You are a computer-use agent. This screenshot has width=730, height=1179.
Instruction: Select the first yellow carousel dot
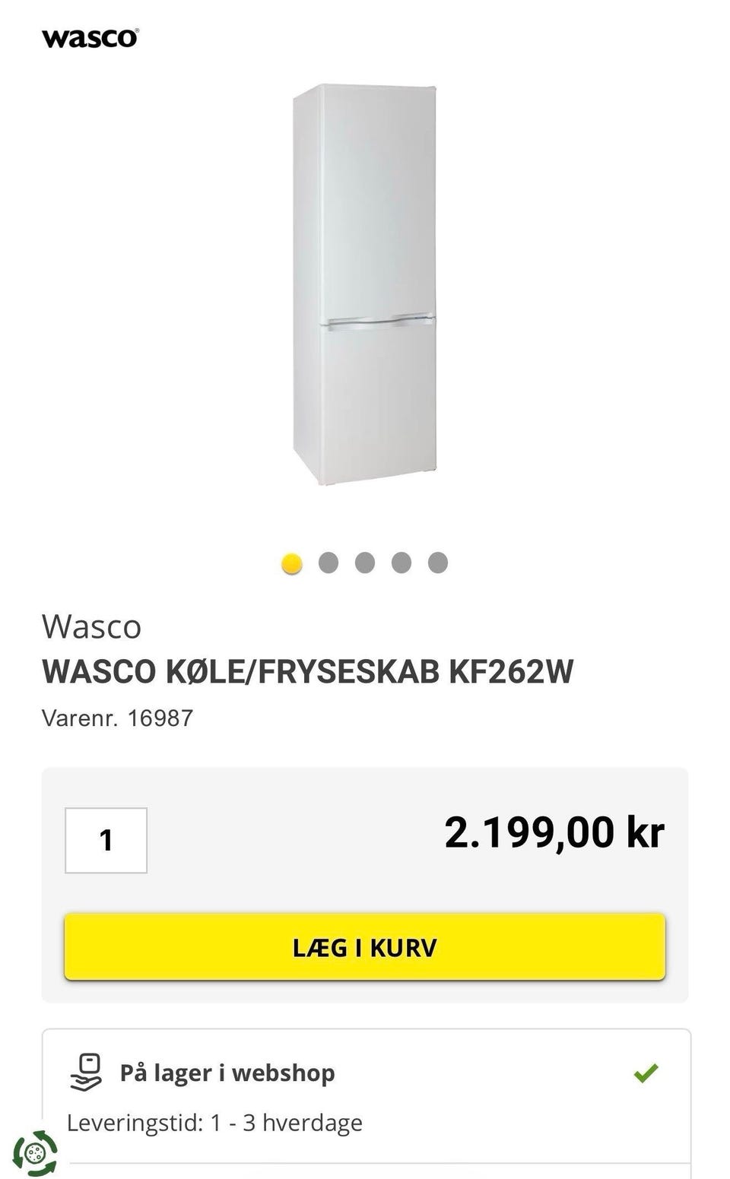(292, 563)
